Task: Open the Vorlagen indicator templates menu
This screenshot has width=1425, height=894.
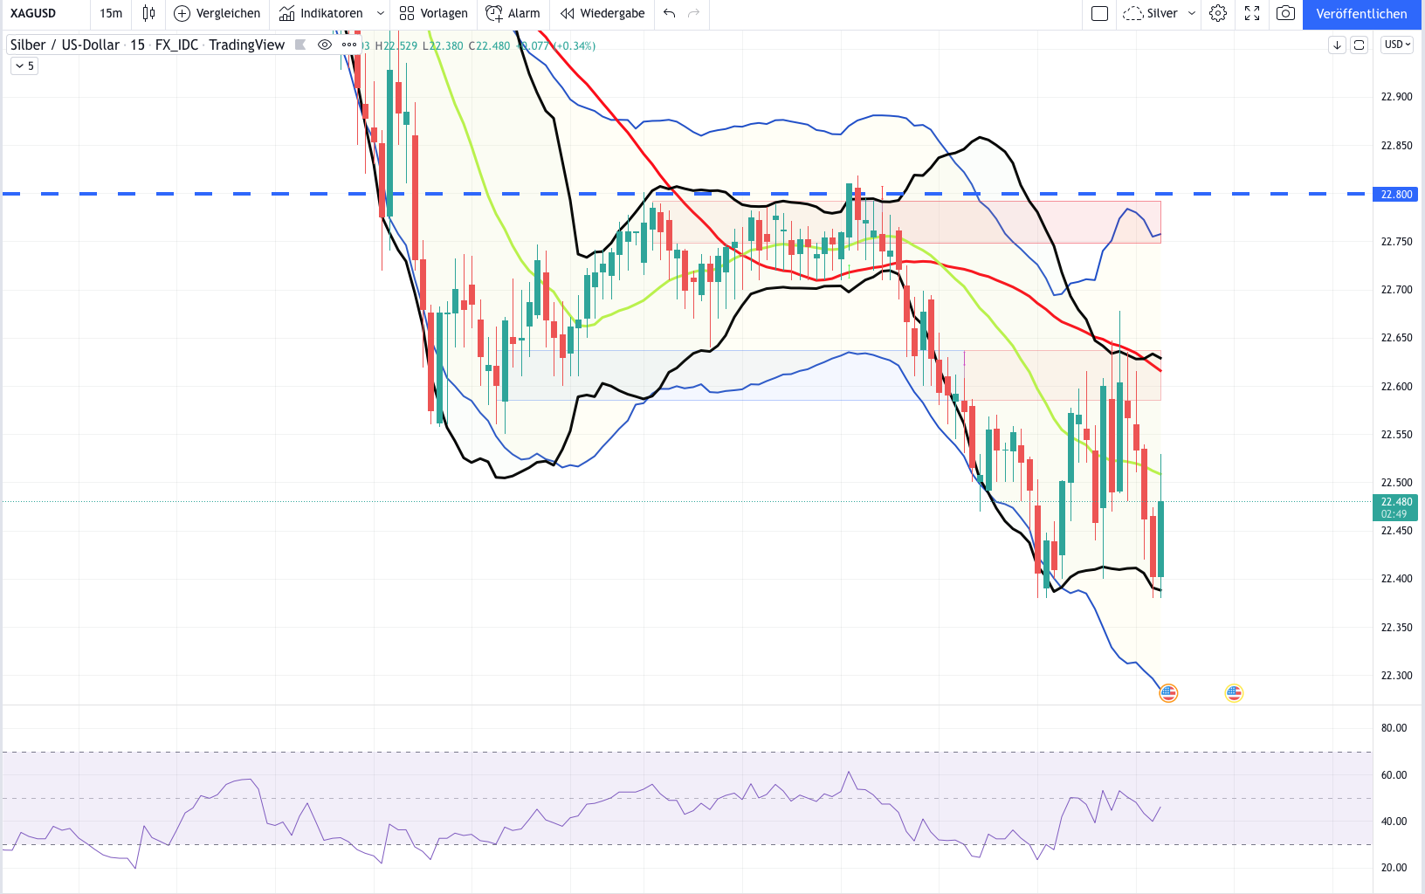Action: tap(434, 13)
